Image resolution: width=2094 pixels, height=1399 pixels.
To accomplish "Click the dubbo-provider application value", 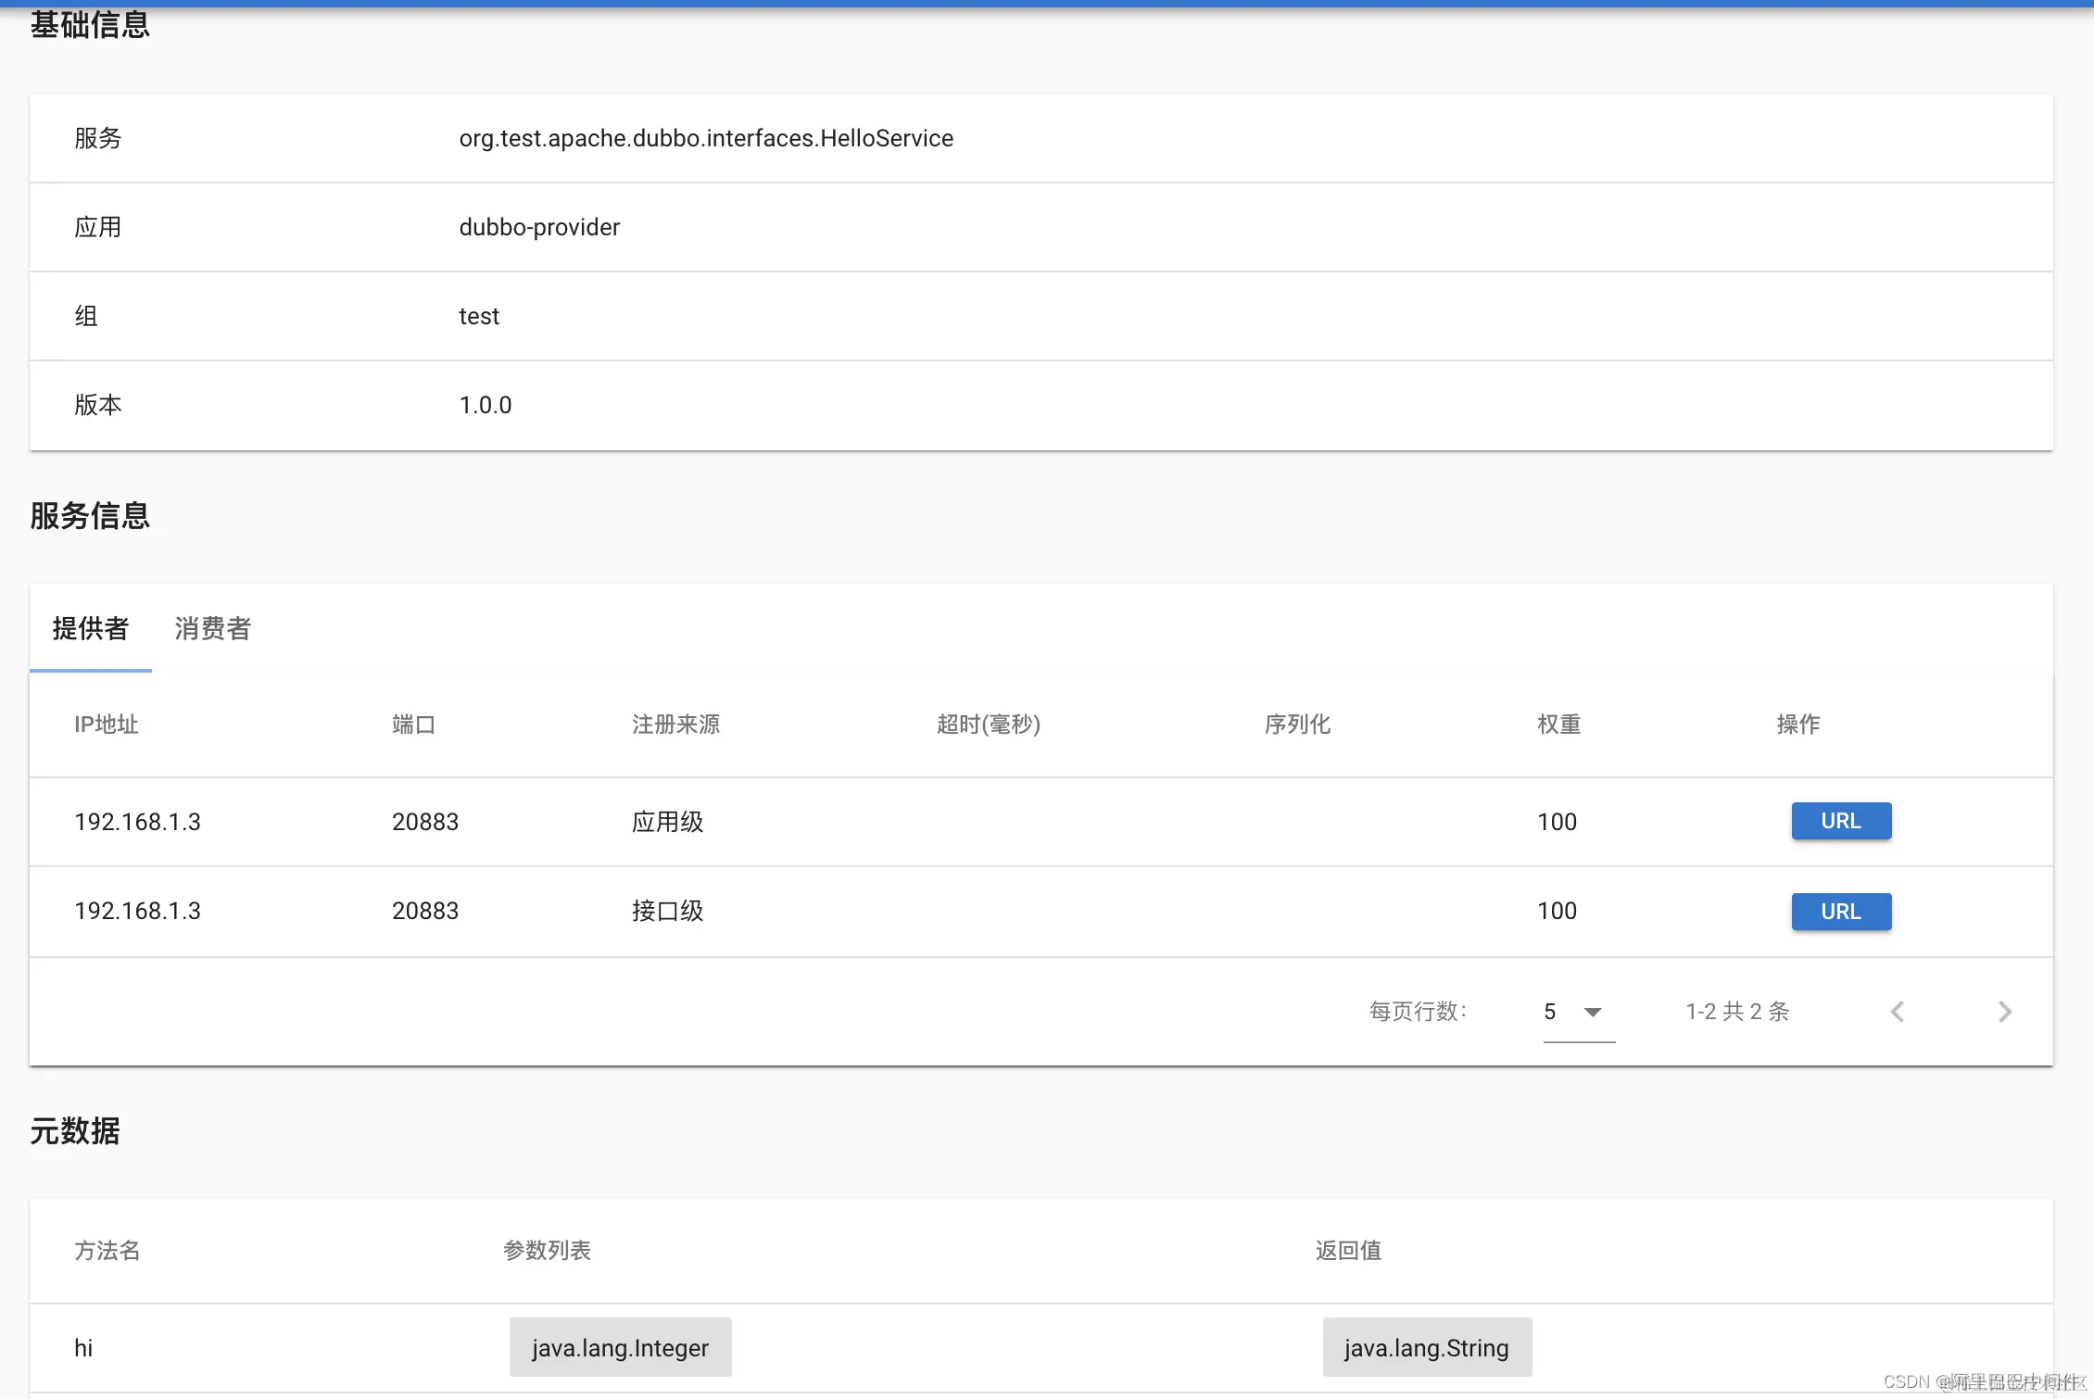I will (539, 227).
